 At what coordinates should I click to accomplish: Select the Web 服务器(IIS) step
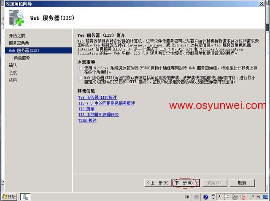tap(38, 51)
